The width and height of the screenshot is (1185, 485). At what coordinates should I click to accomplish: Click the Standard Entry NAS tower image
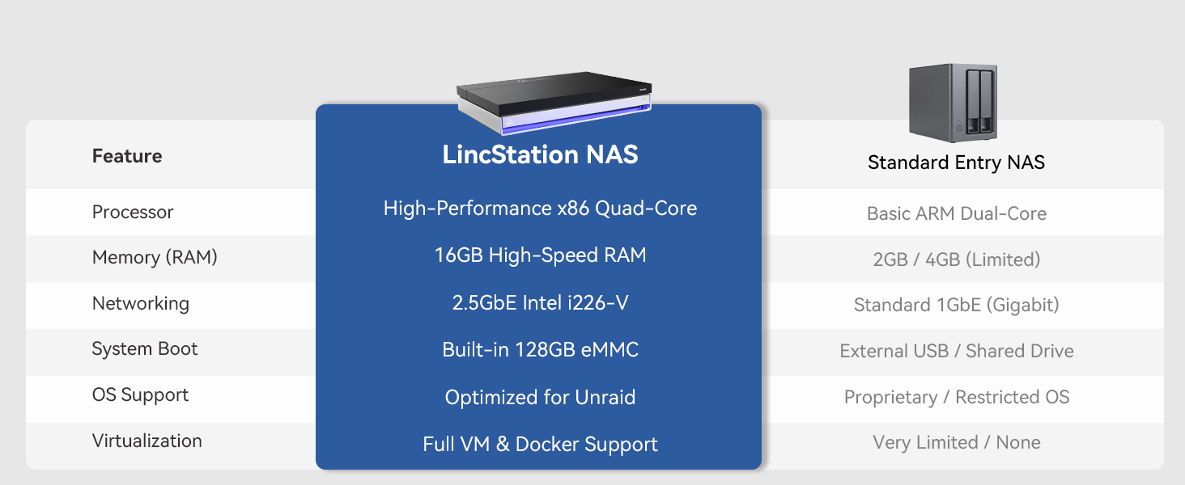[953, 102]
